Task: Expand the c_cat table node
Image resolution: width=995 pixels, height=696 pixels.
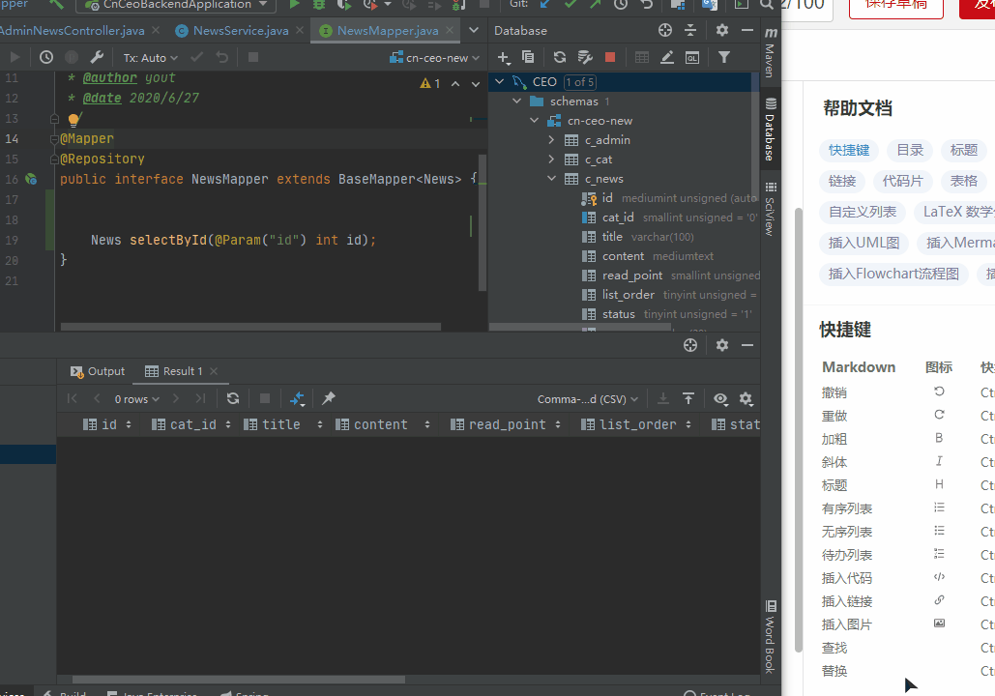Action: (551, 159)
